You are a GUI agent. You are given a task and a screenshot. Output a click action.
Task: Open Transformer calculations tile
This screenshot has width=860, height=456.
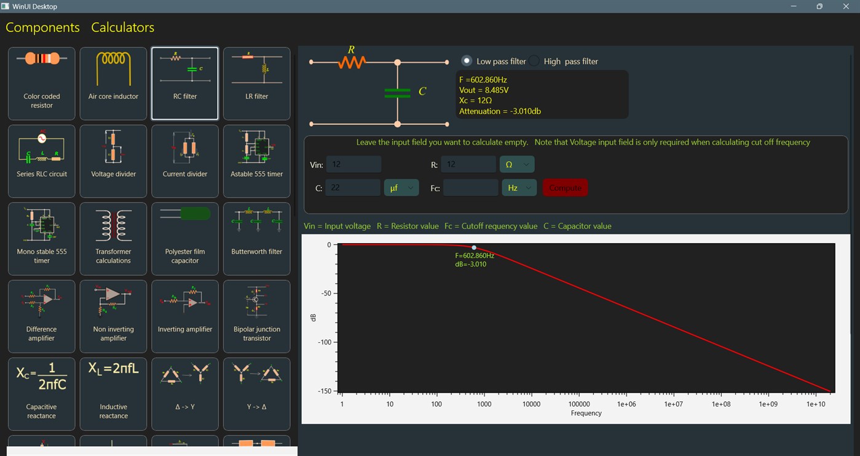tap(114, 239)
